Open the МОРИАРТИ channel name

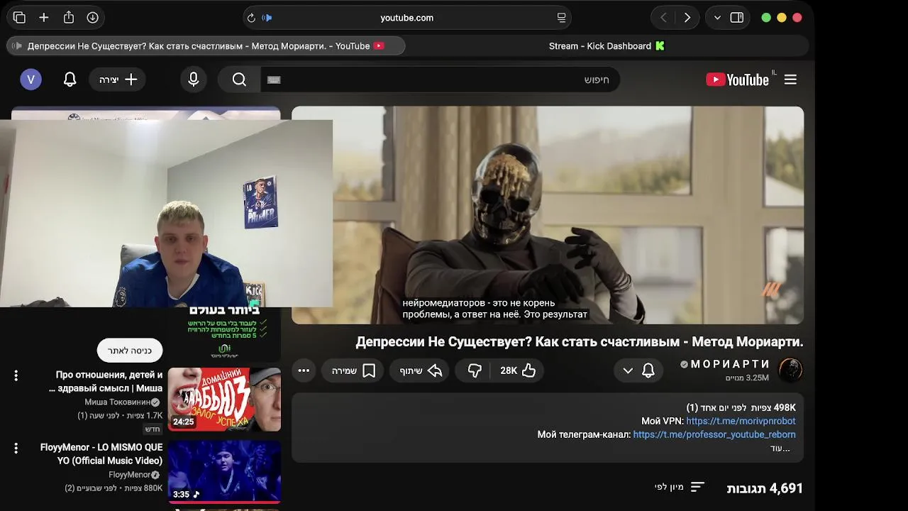730,364
